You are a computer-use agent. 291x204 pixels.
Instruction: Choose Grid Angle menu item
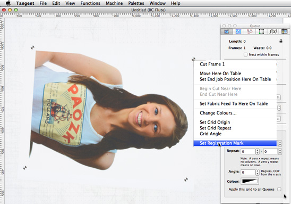pyautogui.click(x=235, y=134)
